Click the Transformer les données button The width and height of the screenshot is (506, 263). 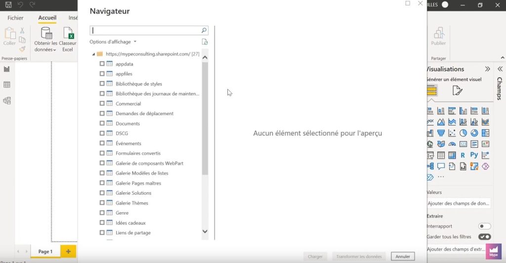pyautogui.click(x=359, y=257)
